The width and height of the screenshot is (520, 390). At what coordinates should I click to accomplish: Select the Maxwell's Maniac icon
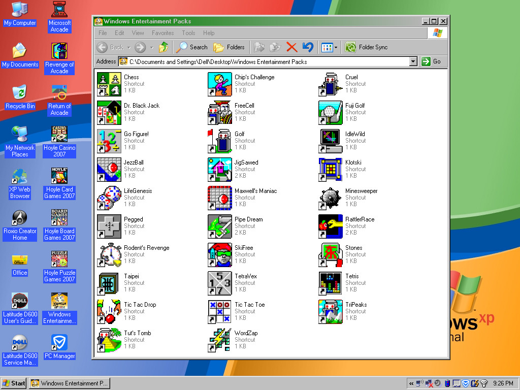220,198
